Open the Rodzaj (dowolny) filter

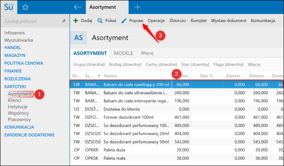click(125, 64)
